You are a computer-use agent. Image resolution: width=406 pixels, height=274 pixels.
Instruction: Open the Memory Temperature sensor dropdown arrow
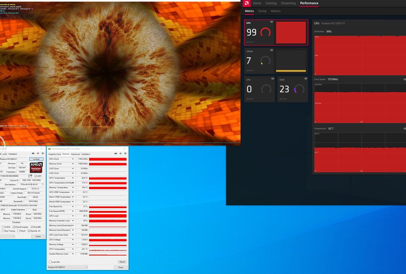73,187
